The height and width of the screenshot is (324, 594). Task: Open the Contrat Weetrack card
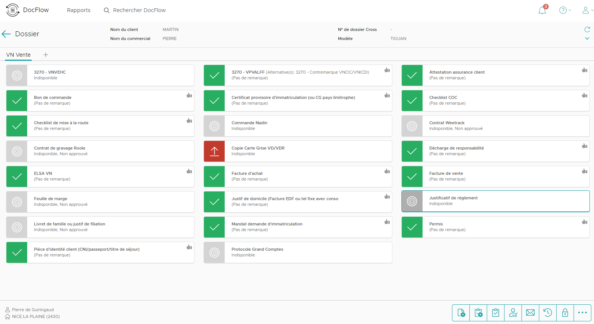pyautogui.click(x=495, y=126)
